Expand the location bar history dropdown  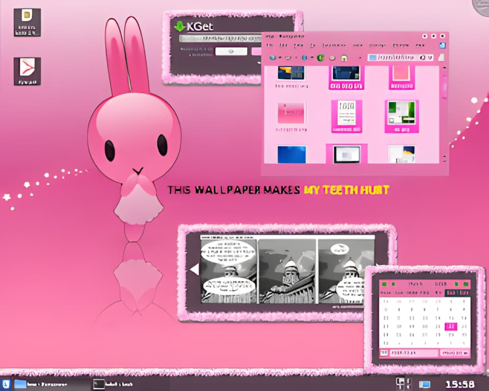click(x=430, y=58)
